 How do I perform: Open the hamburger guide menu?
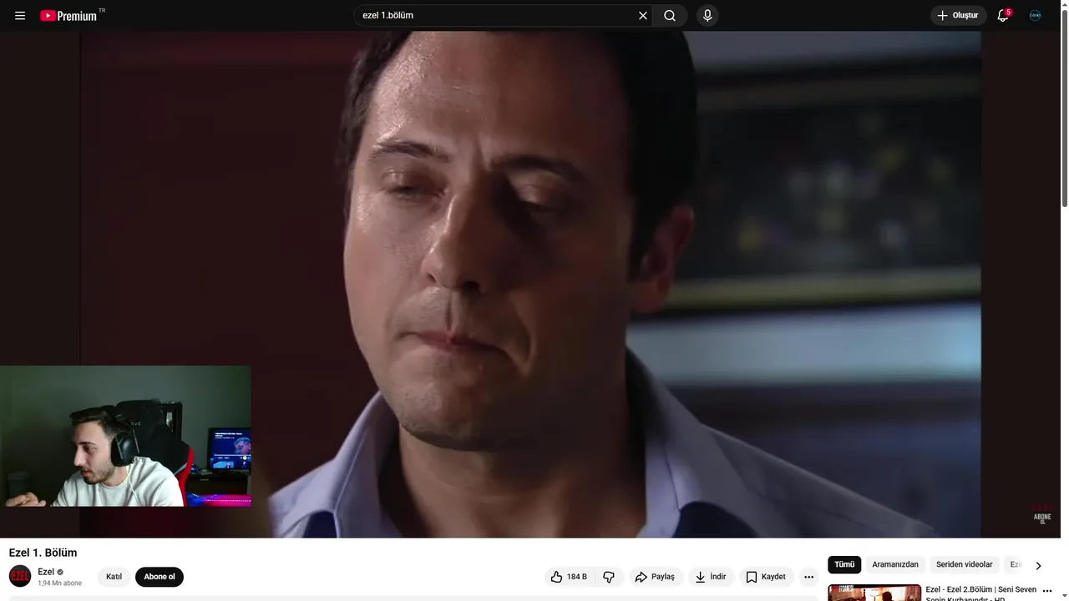click(20, 16)
